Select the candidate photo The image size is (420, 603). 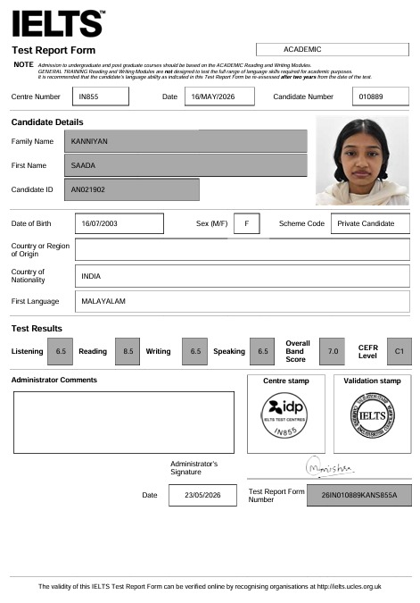[x=362, y=161]
